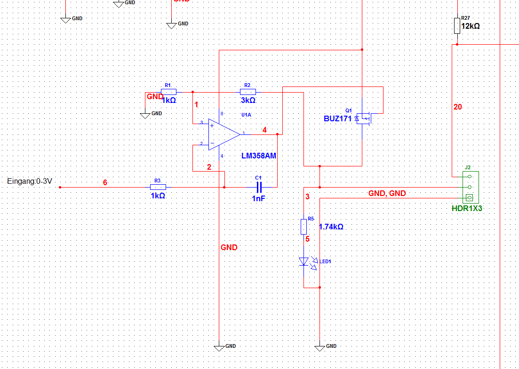Click net label '20' on vertical wire
This screenshot has height=369, width=519.
coord(458,107)
